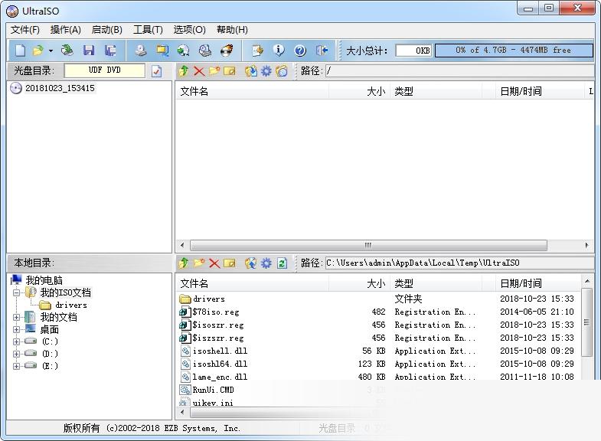Click the New file icon in main toolbar
The image size is (601, 441).
click(x=20, y=51)
